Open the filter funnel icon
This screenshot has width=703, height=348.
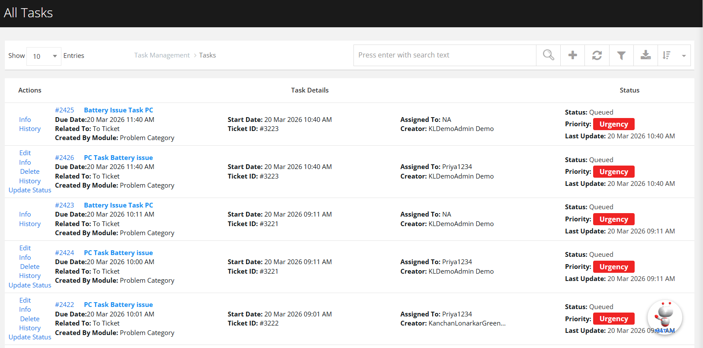(x=621, y=55)
